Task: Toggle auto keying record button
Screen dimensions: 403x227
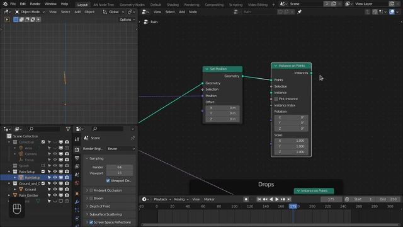Action: [x=246, y=199]
